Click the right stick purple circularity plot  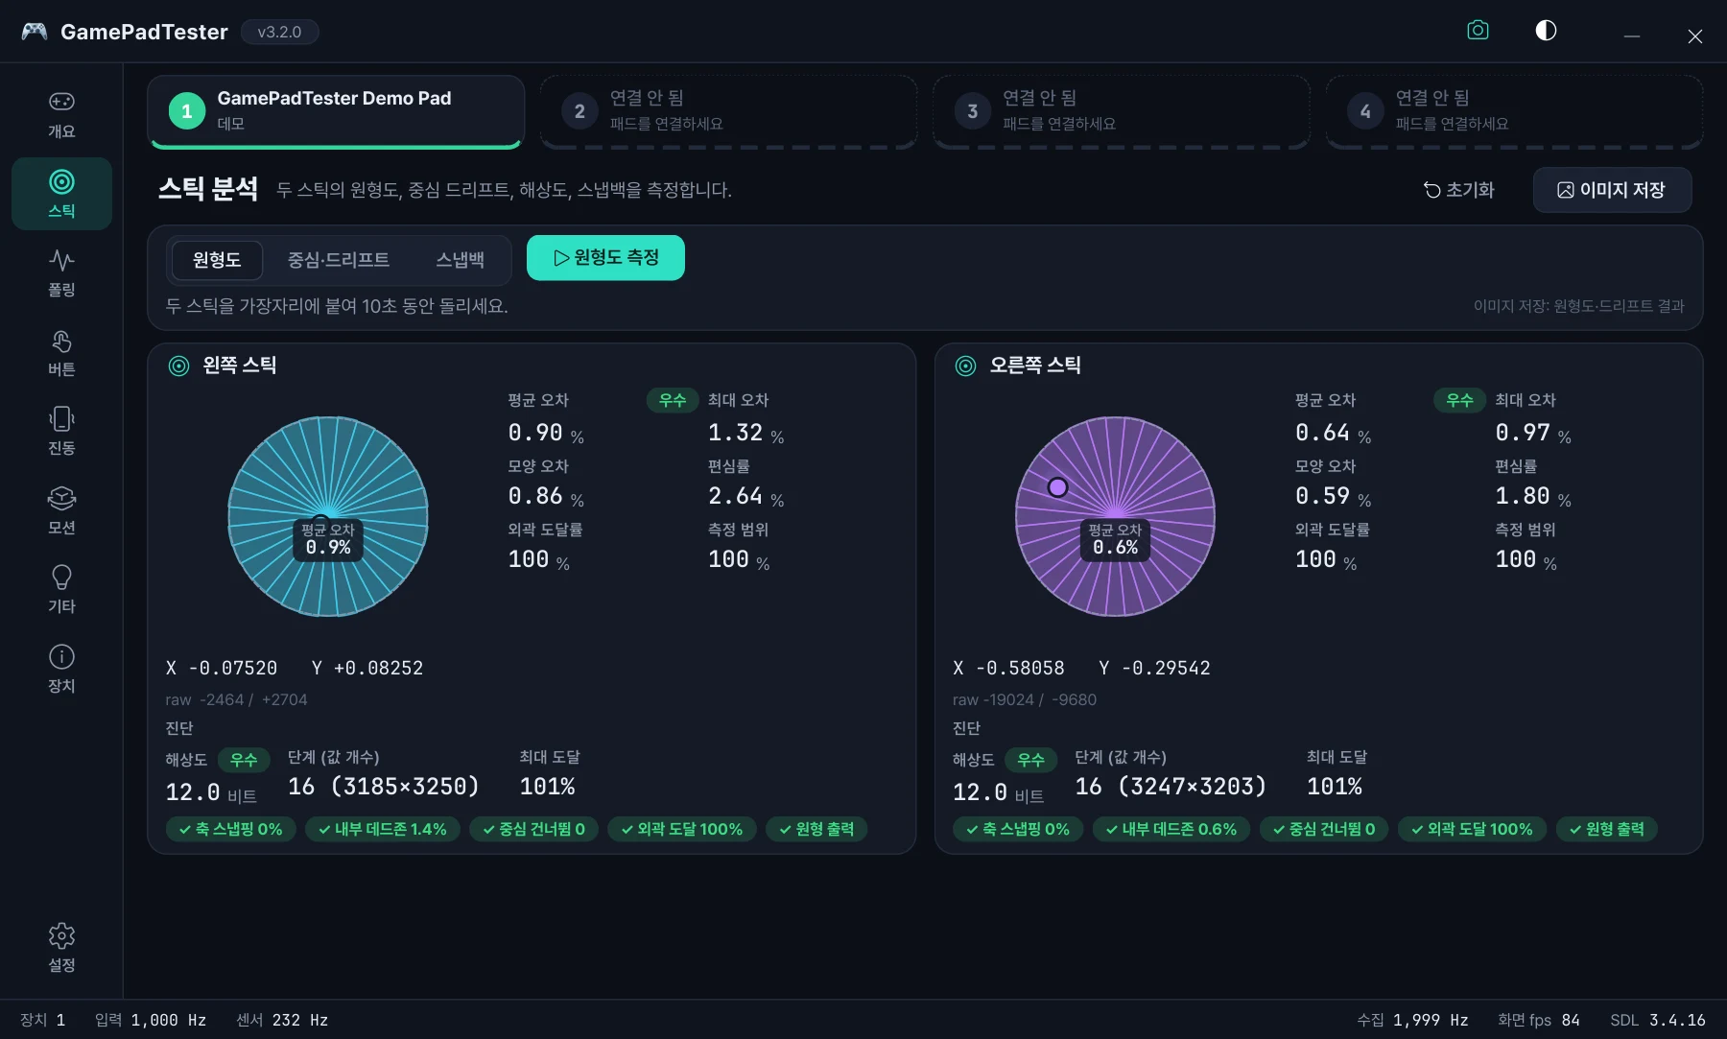[1115, 516]
